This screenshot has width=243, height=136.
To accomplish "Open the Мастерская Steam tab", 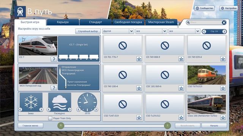I will (161, 22).
